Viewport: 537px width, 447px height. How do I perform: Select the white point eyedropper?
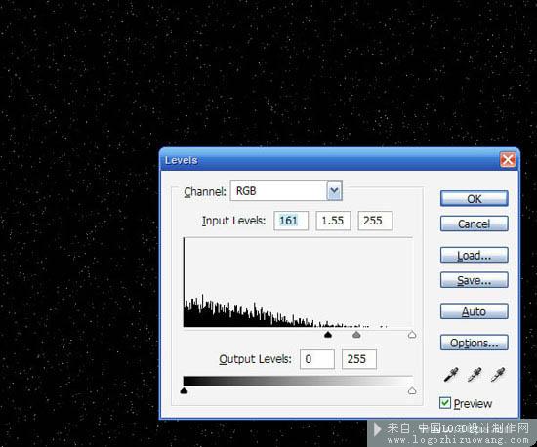point(498,375)
